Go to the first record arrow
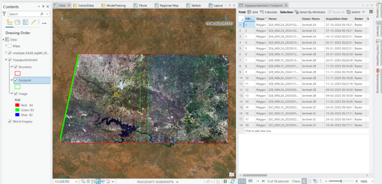The image size is (382, 184). pyautogui.click(x=258, y=182)
